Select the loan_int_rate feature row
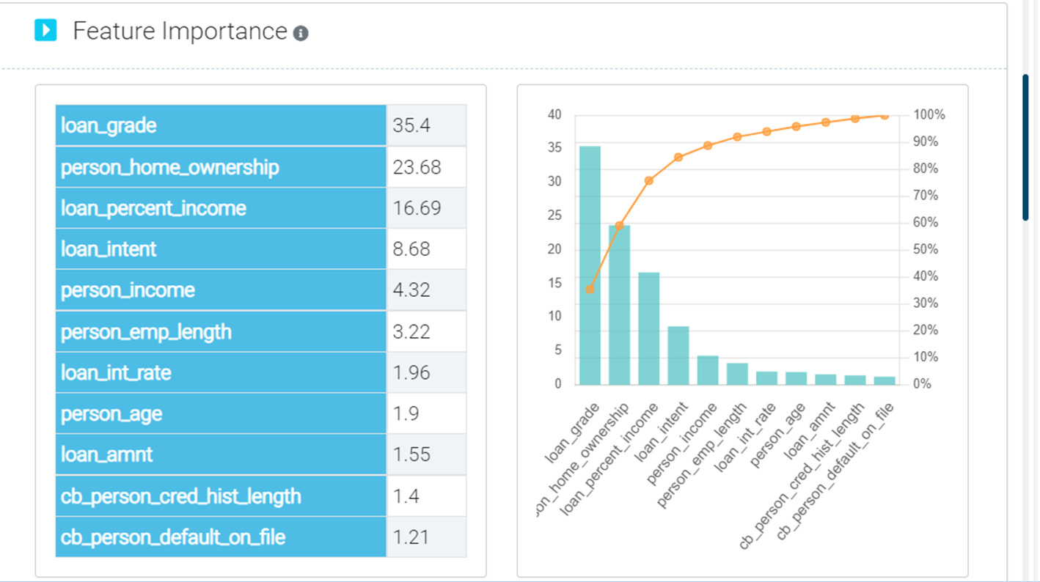 [221, 373]
